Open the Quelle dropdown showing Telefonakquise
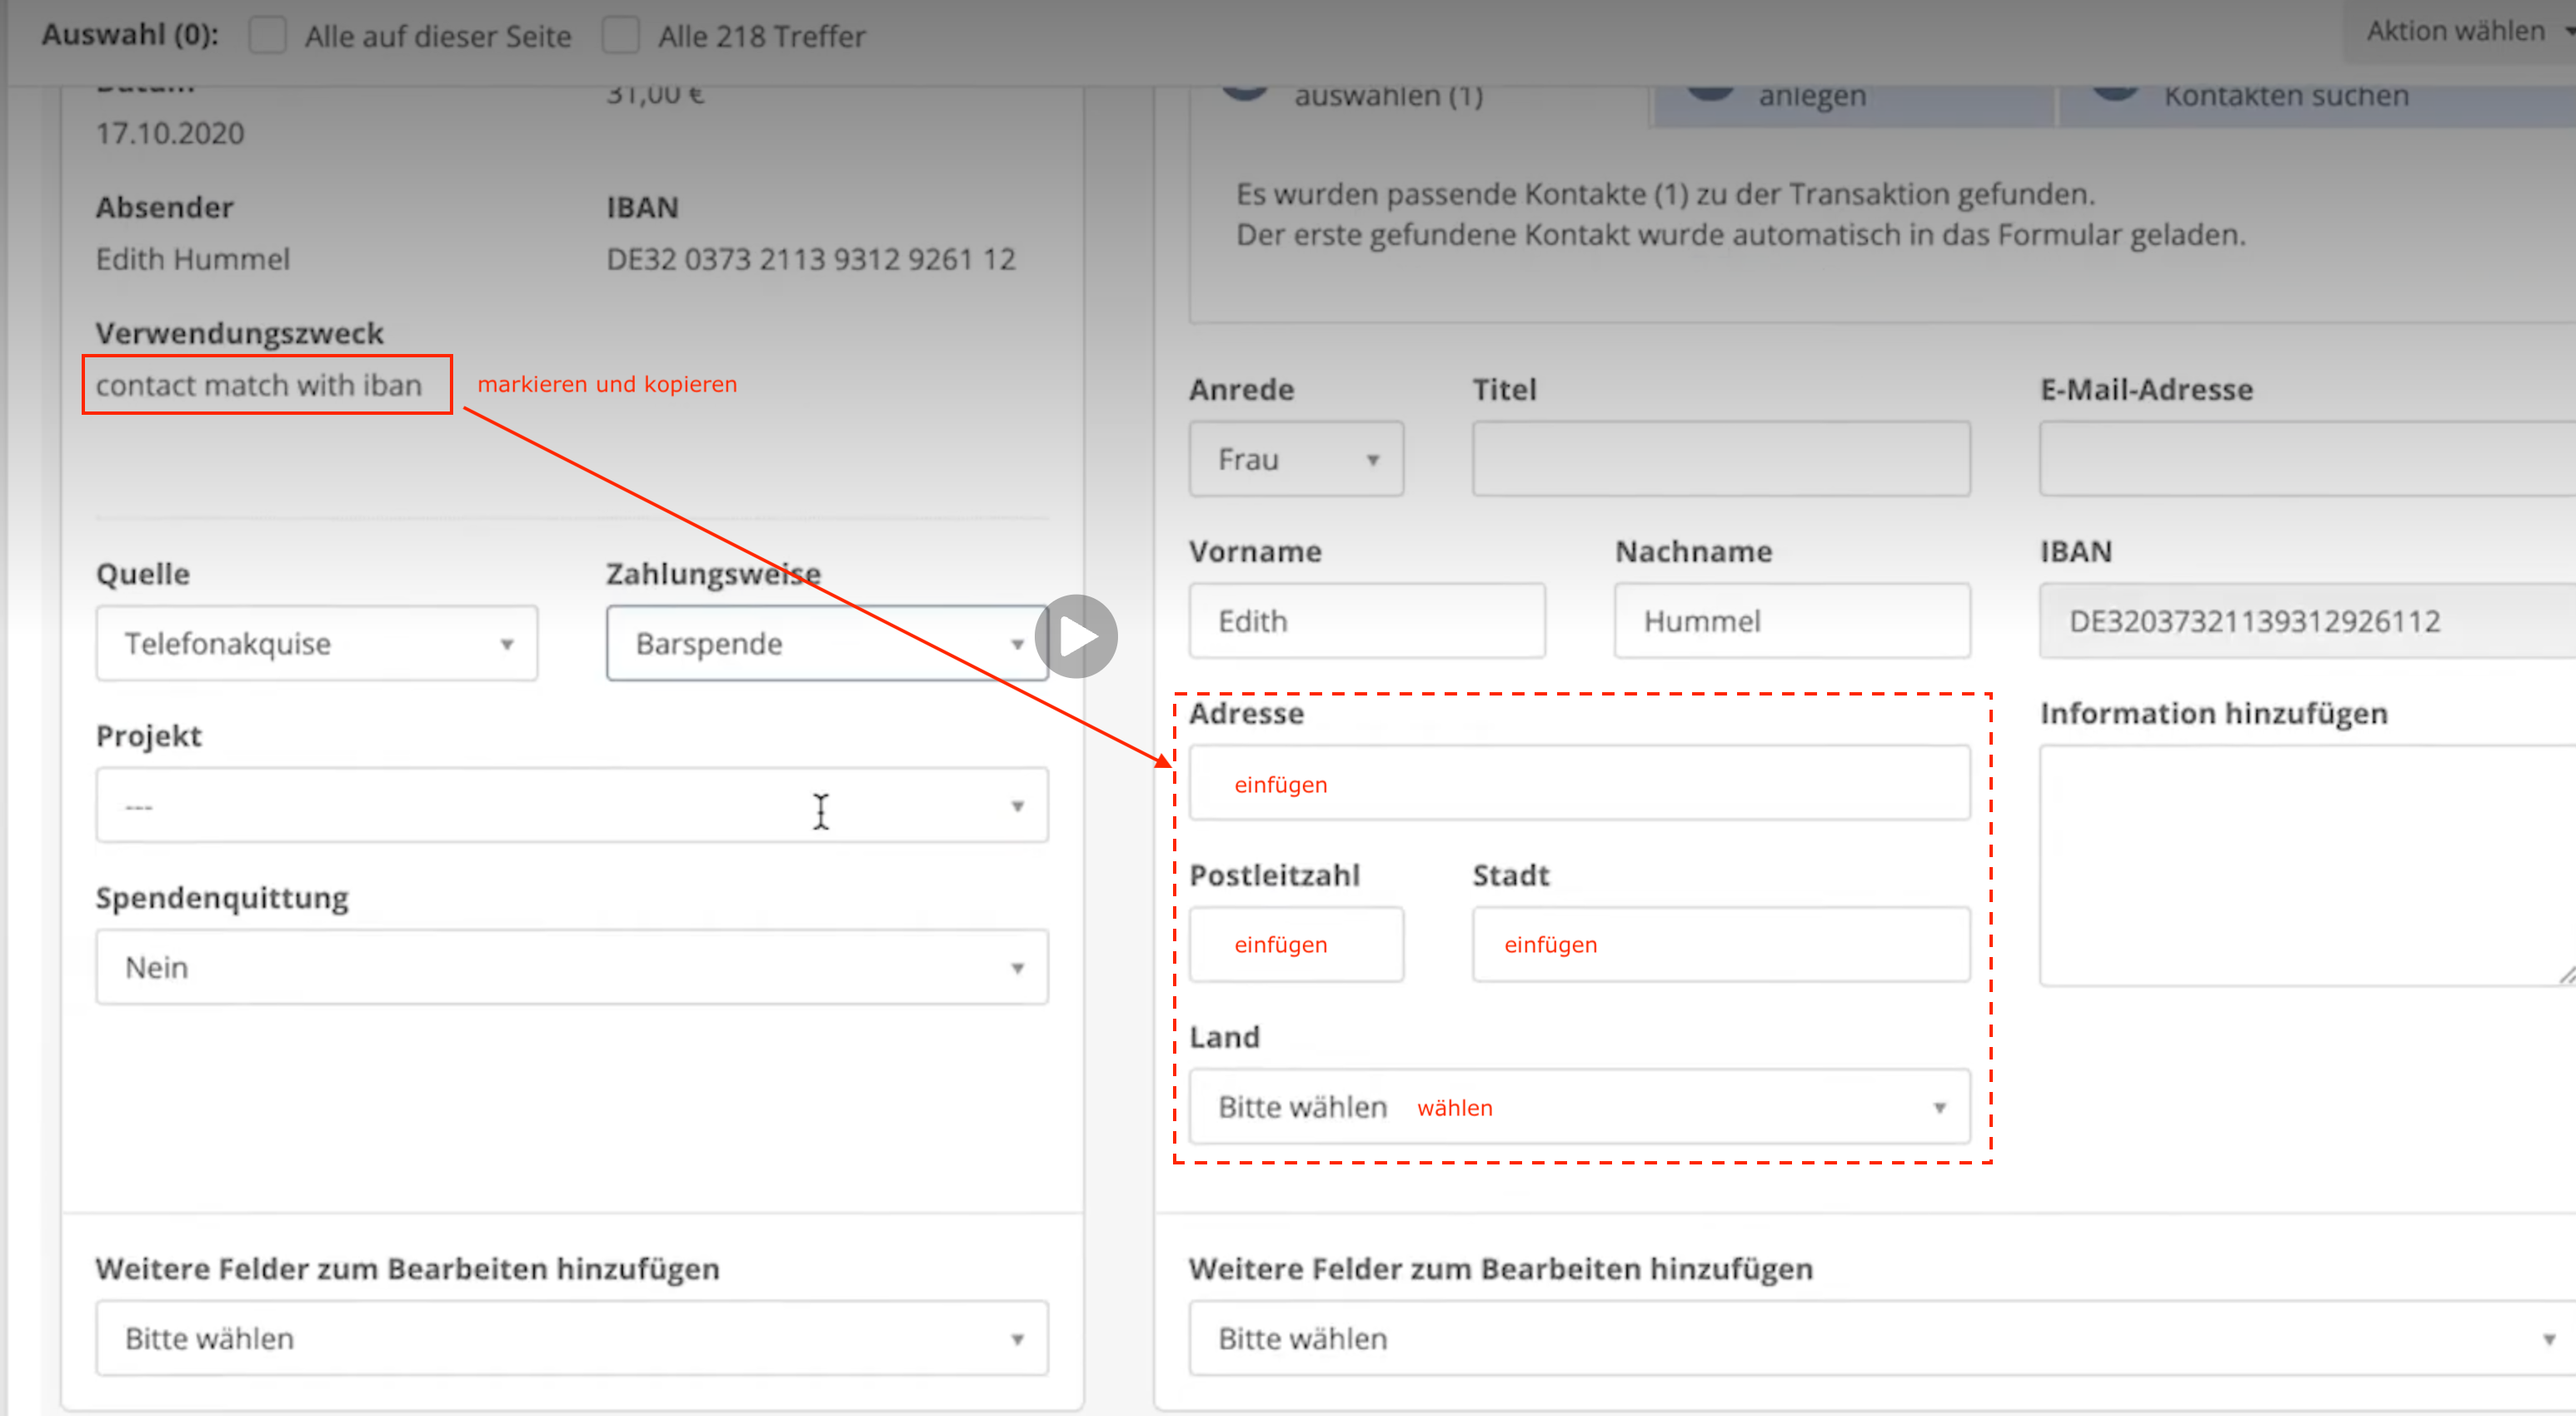Viewport: 2576px width, 1416px height. [316, 643]
